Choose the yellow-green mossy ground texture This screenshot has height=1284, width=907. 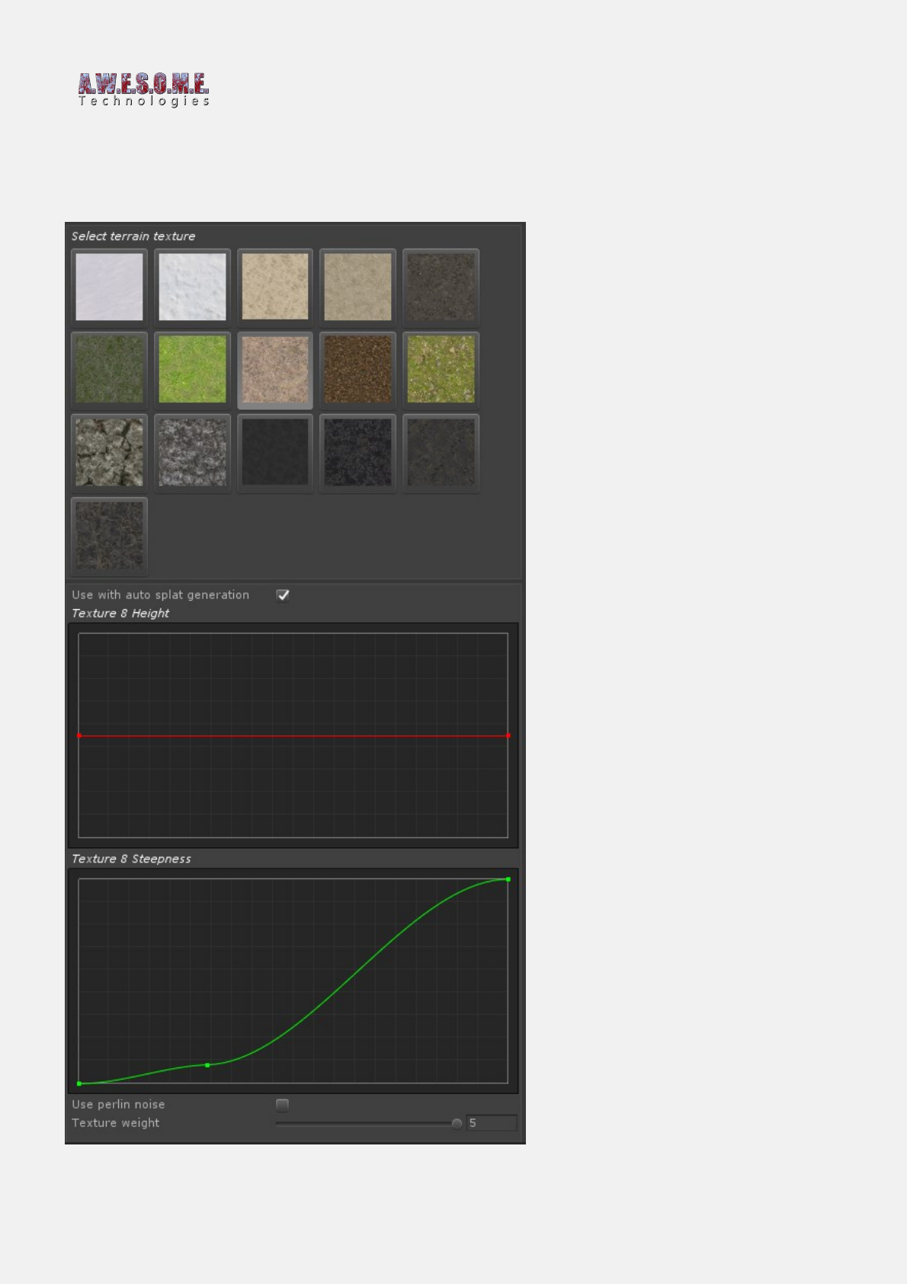441,370
